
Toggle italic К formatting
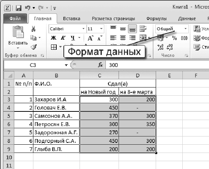pos(63,38)
